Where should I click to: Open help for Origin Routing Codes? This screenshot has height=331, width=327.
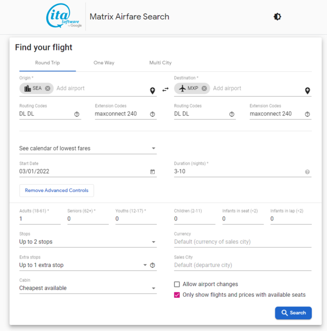[x=77, y=114]
